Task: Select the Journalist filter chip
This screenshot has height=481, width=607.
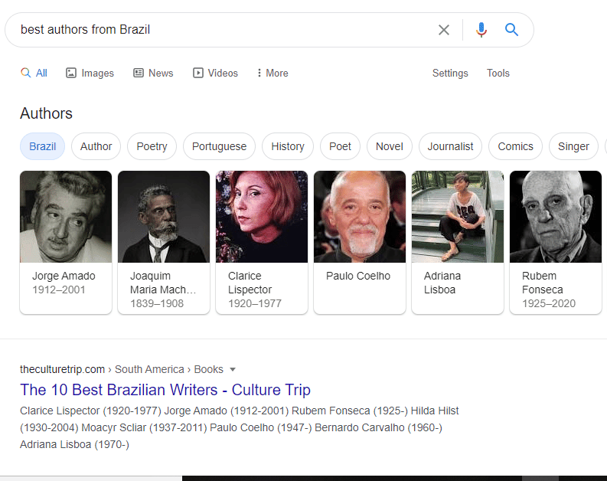Action: [x=450, y=146]
